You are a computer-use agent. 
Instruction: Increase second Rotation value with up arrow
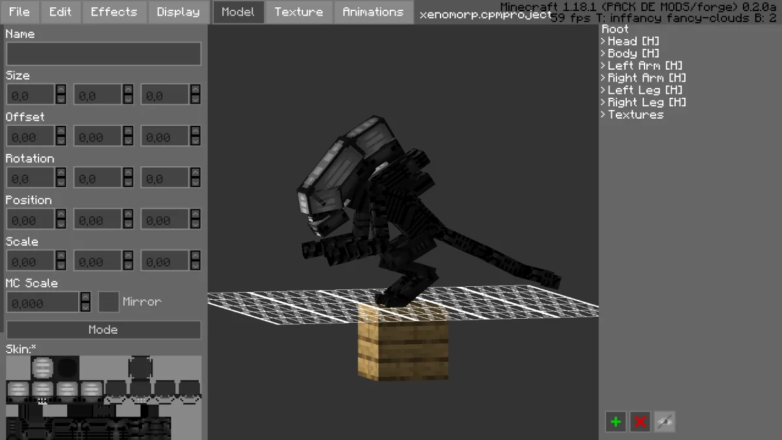128,173
